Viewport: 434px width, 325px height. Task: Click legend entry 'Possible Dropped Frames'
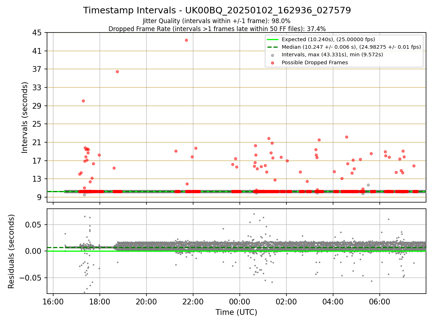[315, 62]
